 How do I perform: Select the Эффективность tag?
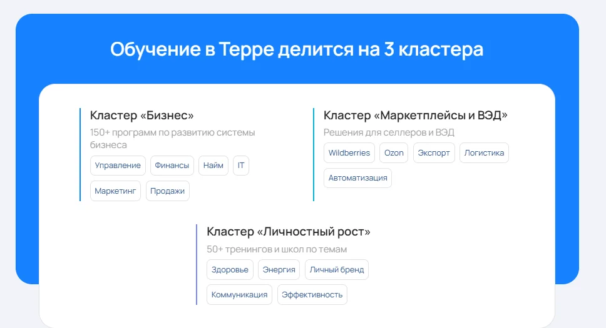(312, 295)
